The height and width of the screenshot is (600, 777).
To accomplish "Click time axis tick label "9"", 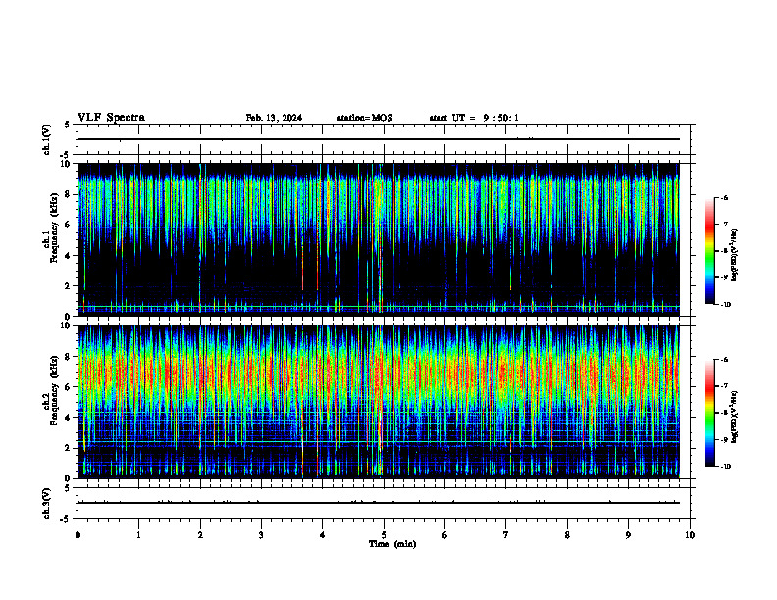I will click(x=628, y=535).
